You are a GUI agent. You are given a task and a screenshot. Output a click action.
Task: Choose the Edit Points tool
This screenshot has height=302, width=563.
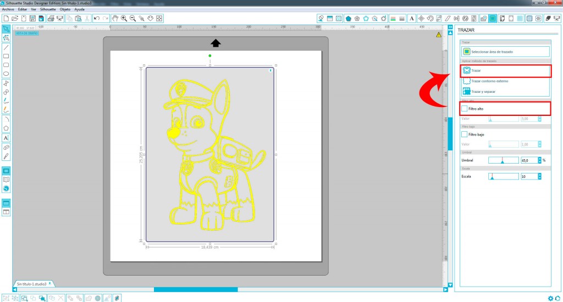[6, 38]
